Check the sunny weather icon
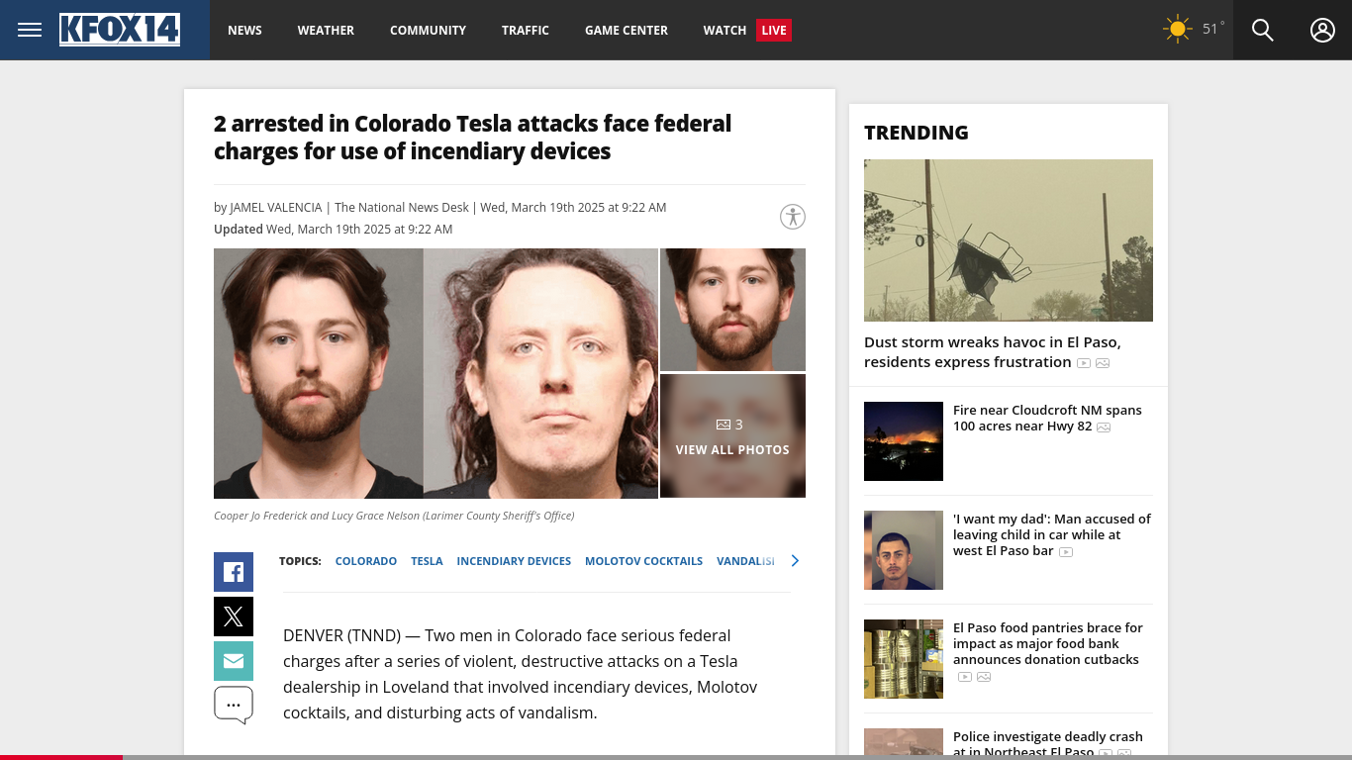 click(x=1177, y=30)
